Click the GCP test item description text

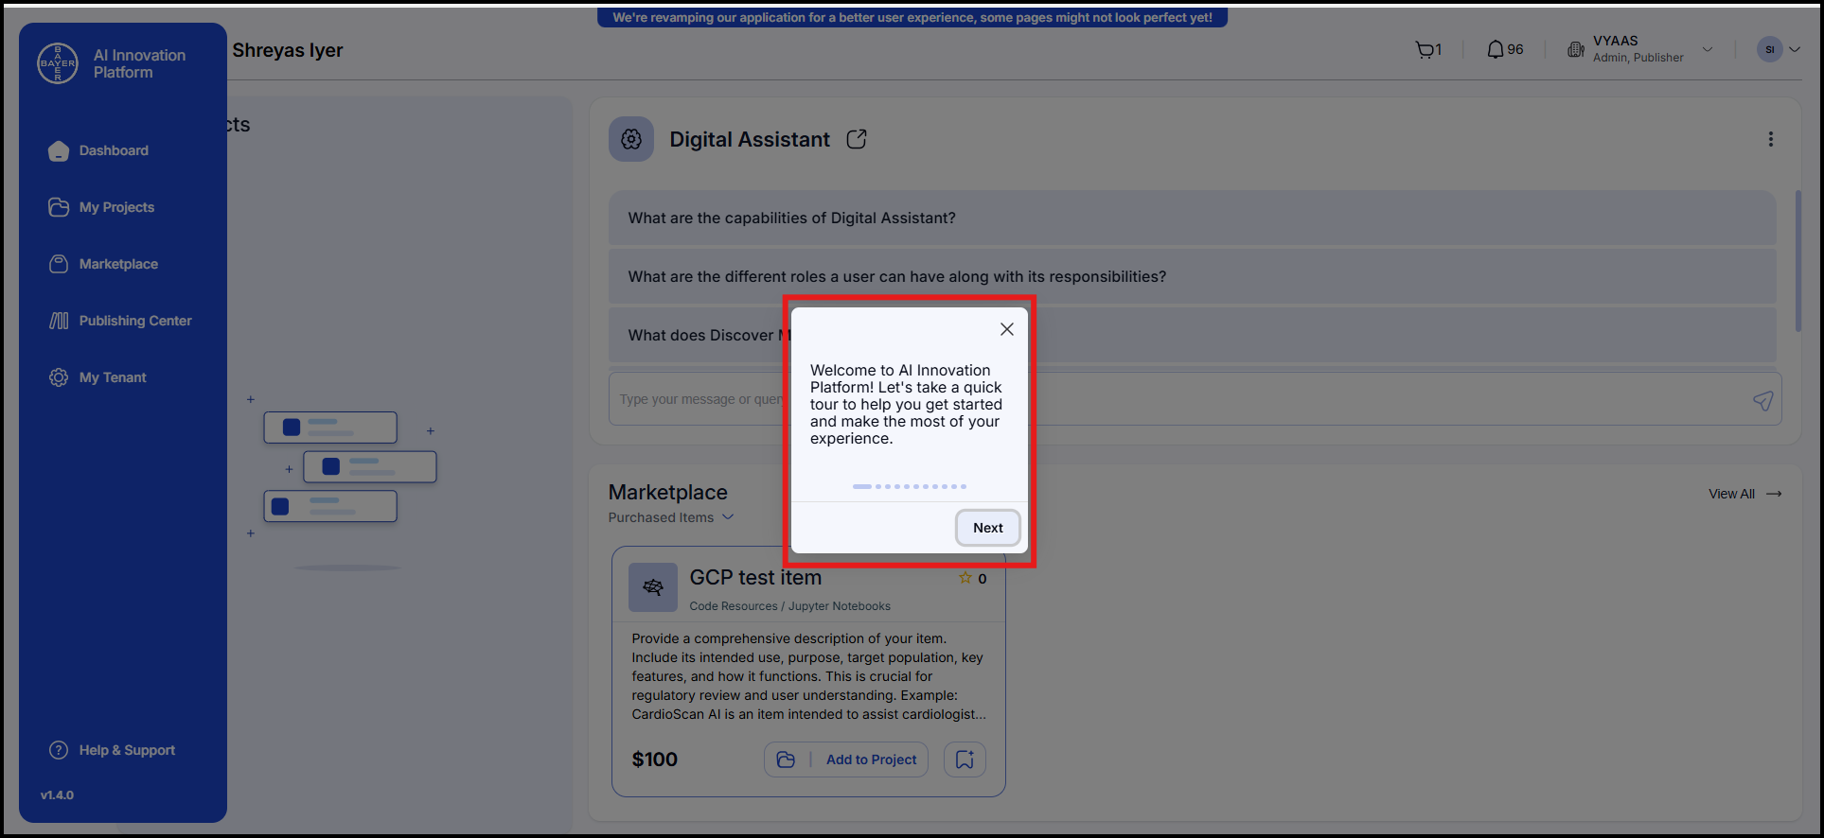point(809,676)
